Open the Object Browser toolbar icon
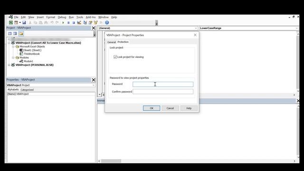304x171 pixels. [95, 23]
